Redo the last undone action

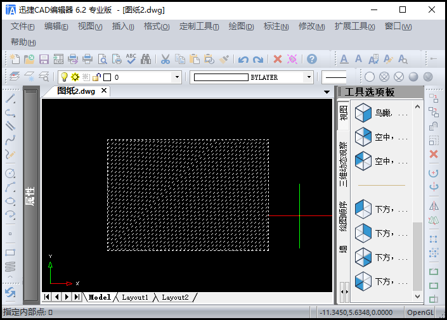pyautogui.click(x=258, y=60)
